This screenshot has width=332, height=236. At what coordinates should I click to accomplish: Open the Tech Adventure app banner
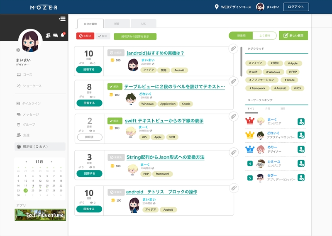pyautogui.click(x=40, y=214)
